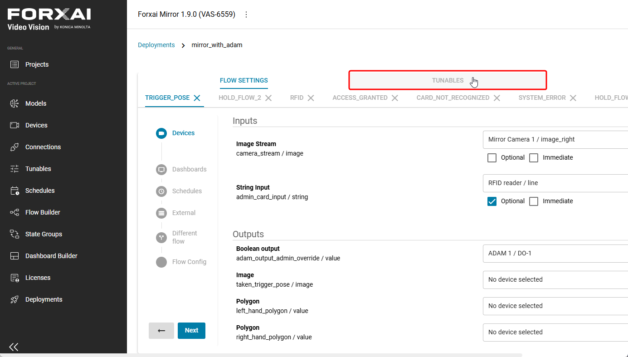Close the SYSTEM_ERROR tab
Image resolution: width=628 pixels, height=357 pixels.
pyautogui.click(x=573, y=98)
